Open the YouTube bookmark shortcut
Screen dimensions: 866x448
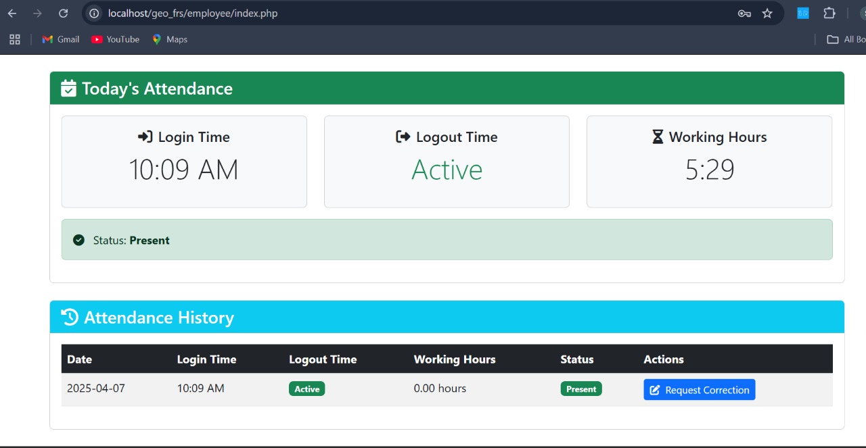tap(115, 39)
